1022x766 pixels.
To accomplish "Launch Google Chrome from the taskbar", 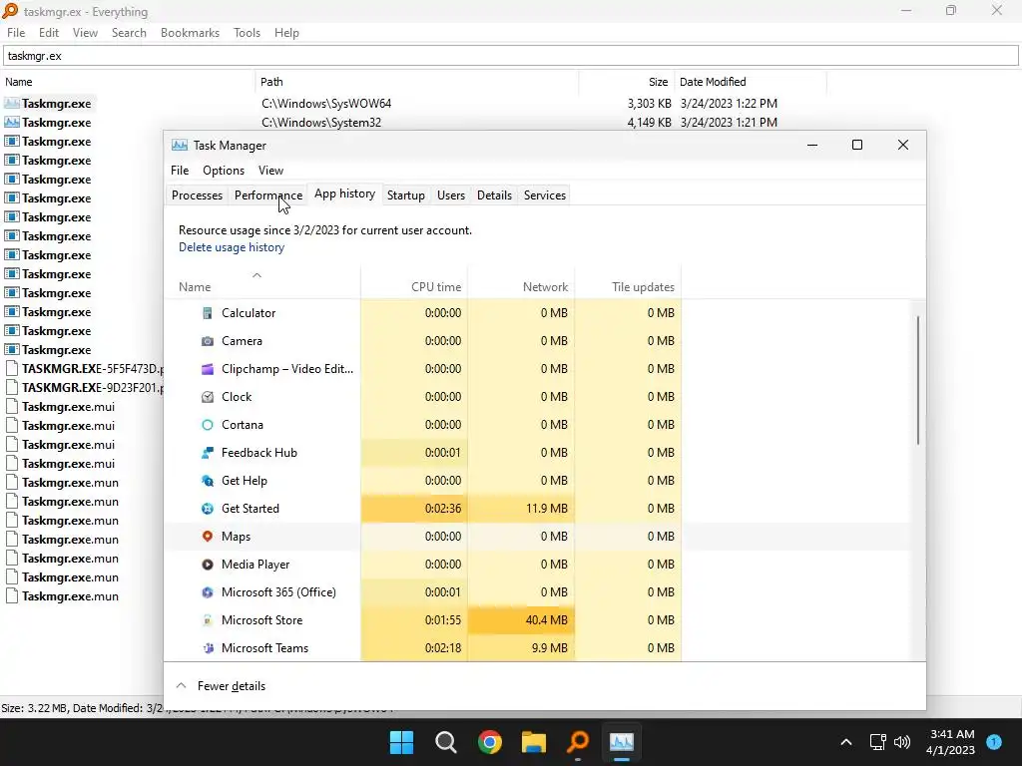I will click(489, 742).
